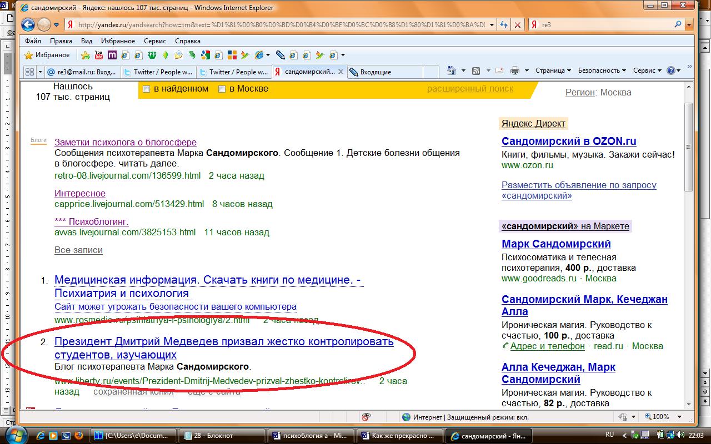Open the Безопасность dropdown menu
Viewport: 711px width, 444px height.
point(602,70)
